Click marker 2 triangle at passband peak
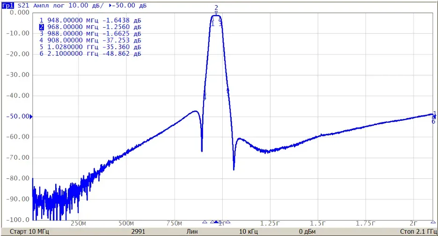The width and height of the screenshot is (438, 236). click(x=216, y=13)
